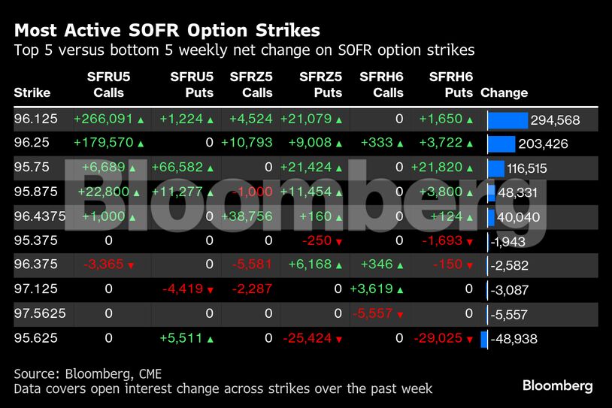This screenshot has height=408, width=612.
Task: Click the green up arrow beside +266,091
Action: [x=141, y=120]
